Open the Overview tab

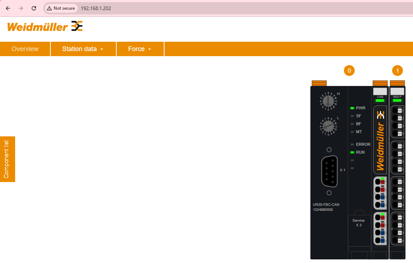pyautogui.click(x=25, y=49)
